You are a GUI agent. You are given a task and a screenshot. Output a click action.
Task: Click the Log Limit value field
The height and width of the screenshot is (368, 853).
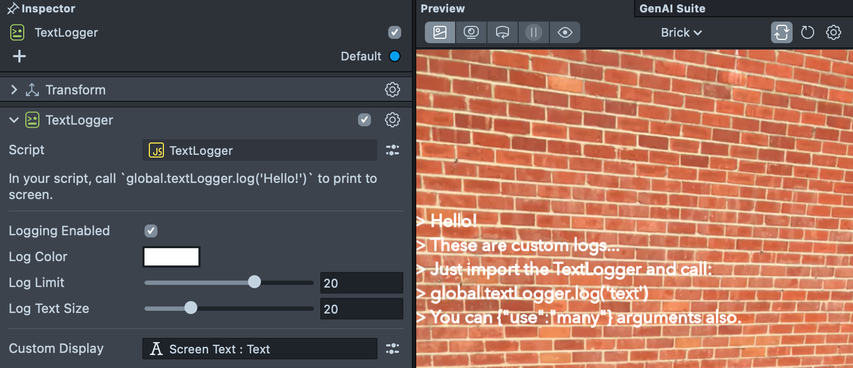(362, 283)
